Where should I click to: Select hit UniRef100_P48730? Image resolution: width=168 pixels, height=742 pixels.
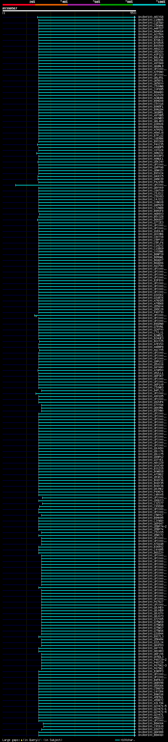pos(151,312)
